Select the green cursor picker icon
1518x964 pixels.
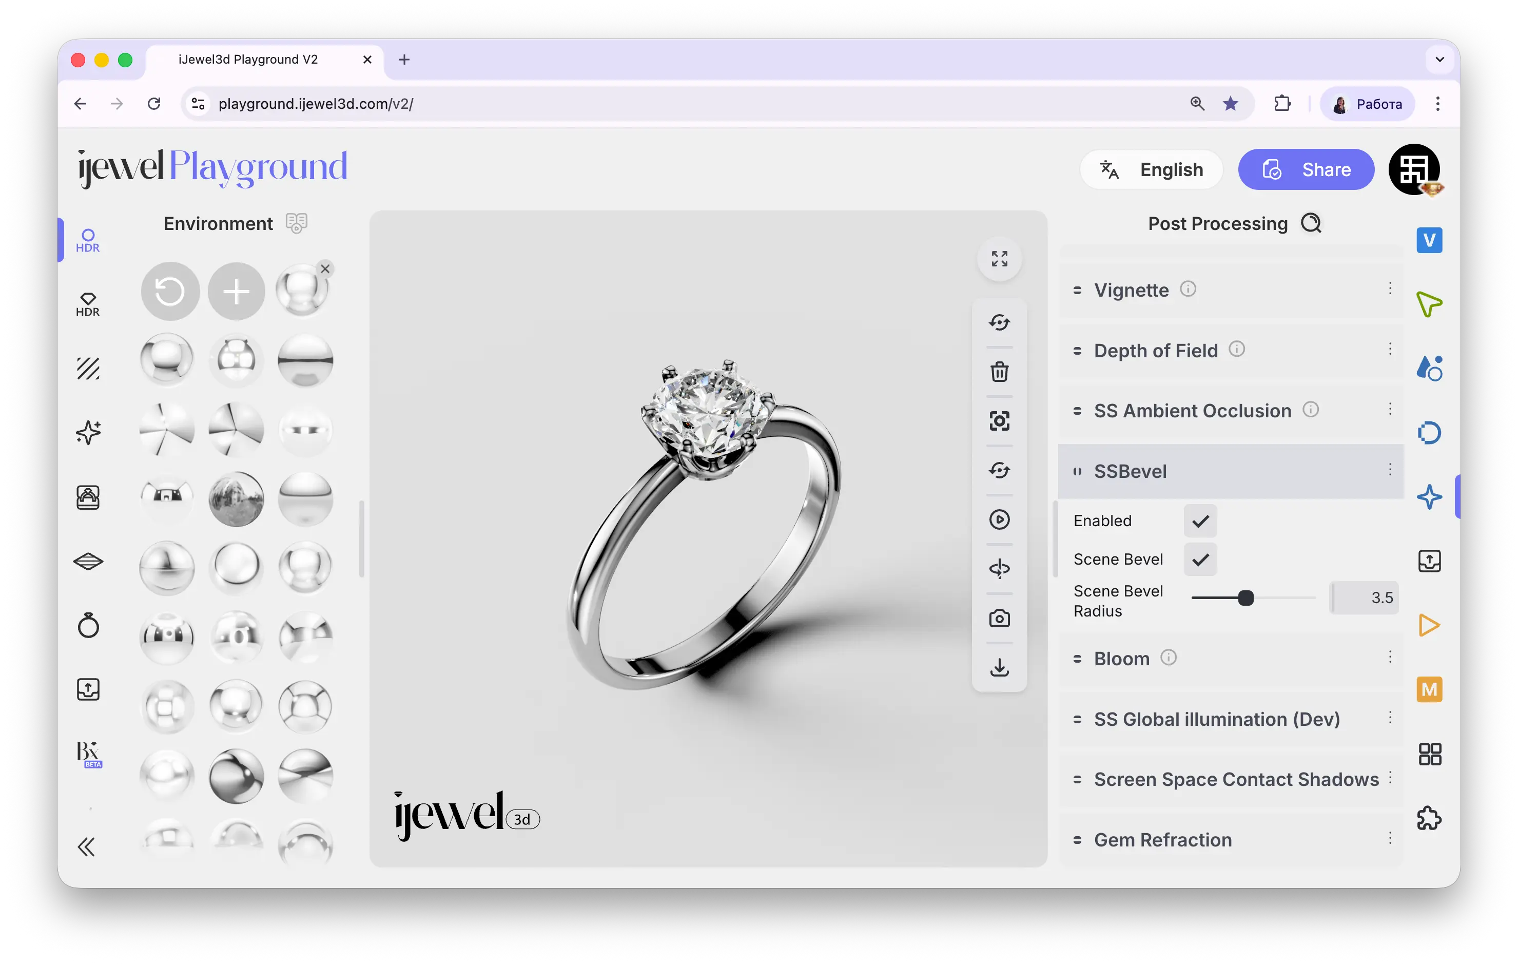click(x=1429, y=304)
